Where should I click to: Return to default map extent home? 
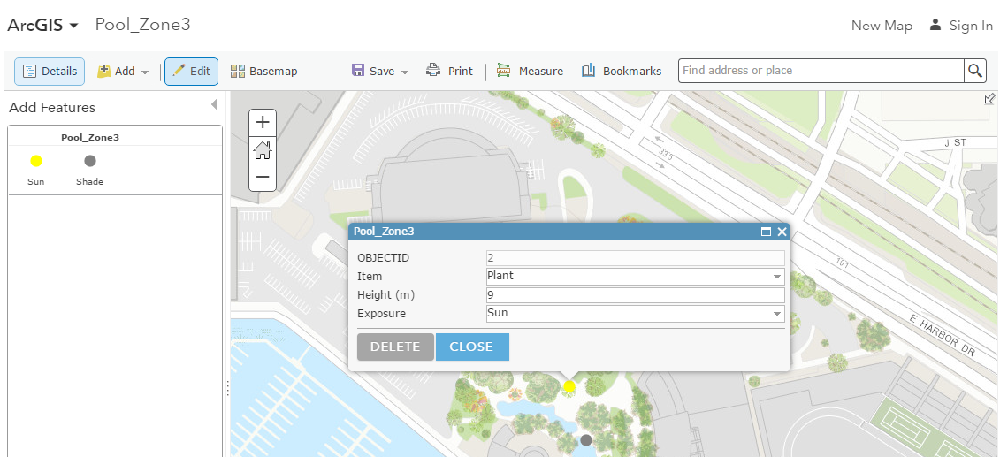point(263,150)
